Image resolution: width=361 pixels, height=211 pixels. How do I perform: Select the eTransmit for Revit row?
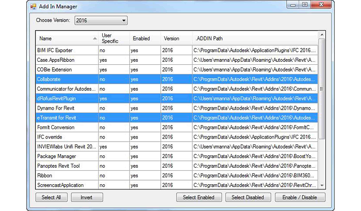click(176, 118)
